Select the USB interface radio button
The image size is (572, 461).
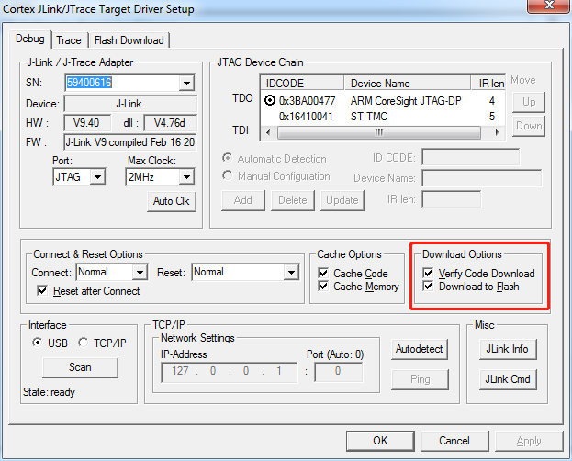pyautogui.click(x=37, y=343)
